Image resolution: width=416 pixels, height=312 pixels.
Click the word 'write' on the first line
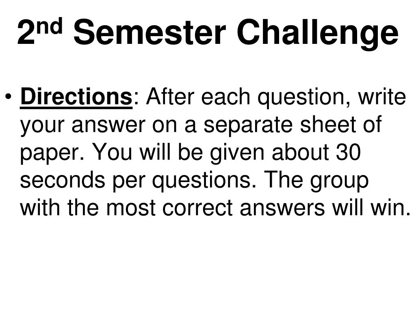point(382,97)
